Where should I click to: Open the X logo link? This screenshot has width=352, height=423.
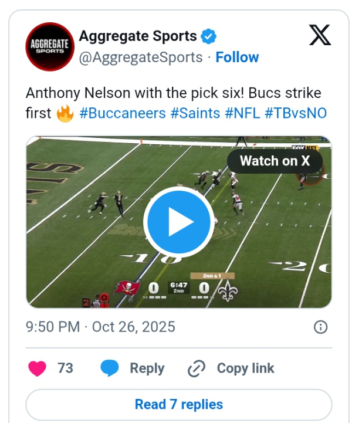319,36
